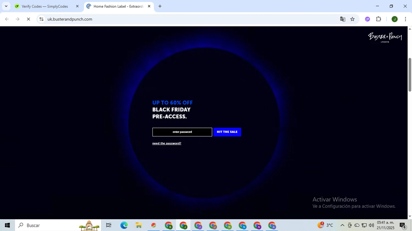Click the enter password field
The image size is (412, 231).
pos(182,132)
